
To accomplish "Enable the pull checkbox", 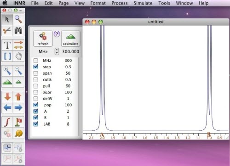I will (x=36, y=86).
